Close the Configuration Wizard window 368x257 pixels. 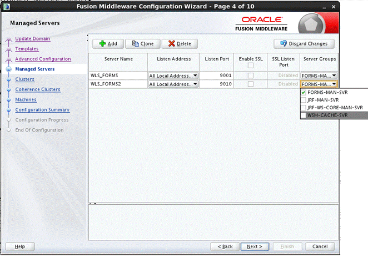pos(334,7)
